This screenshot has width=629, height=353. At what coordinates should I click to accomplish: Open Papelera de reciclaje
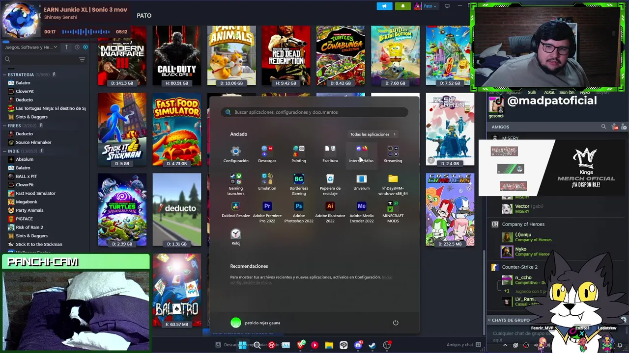[330, 184]
